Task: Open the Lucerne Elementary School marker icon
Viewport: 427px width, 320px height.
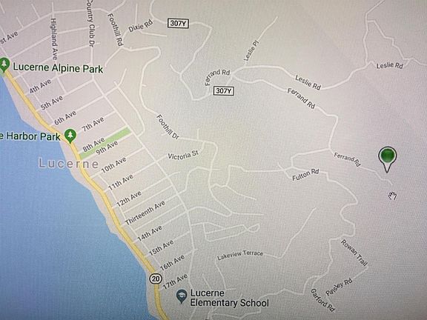Action: click(182, 296)
